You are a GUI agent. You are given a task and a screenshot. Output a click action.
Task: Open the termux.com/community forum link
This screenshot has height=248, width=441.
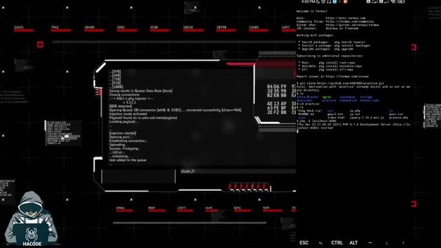pos(350,21)
